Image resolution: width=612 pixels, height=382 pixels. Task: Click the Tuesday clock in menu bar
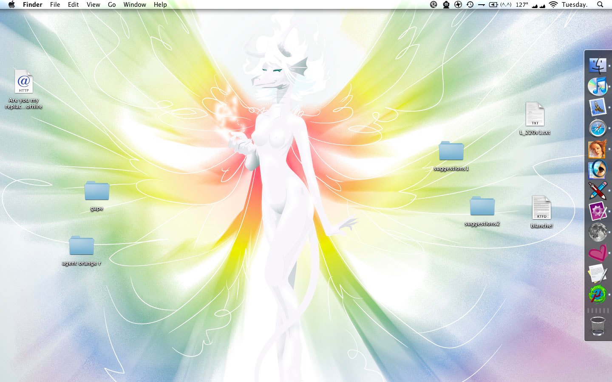574,5
